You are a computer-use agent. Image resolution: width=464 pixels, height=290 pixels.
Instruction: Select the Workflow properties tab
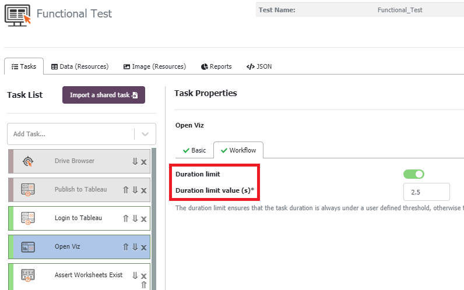238,150
